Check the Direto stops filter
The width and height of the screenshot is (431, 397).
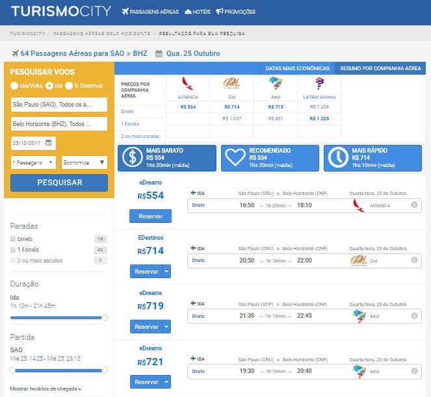[x=12, y=238]
